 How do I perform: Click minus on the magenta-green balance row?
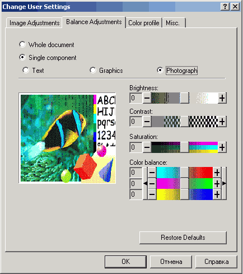click(152, 184)
